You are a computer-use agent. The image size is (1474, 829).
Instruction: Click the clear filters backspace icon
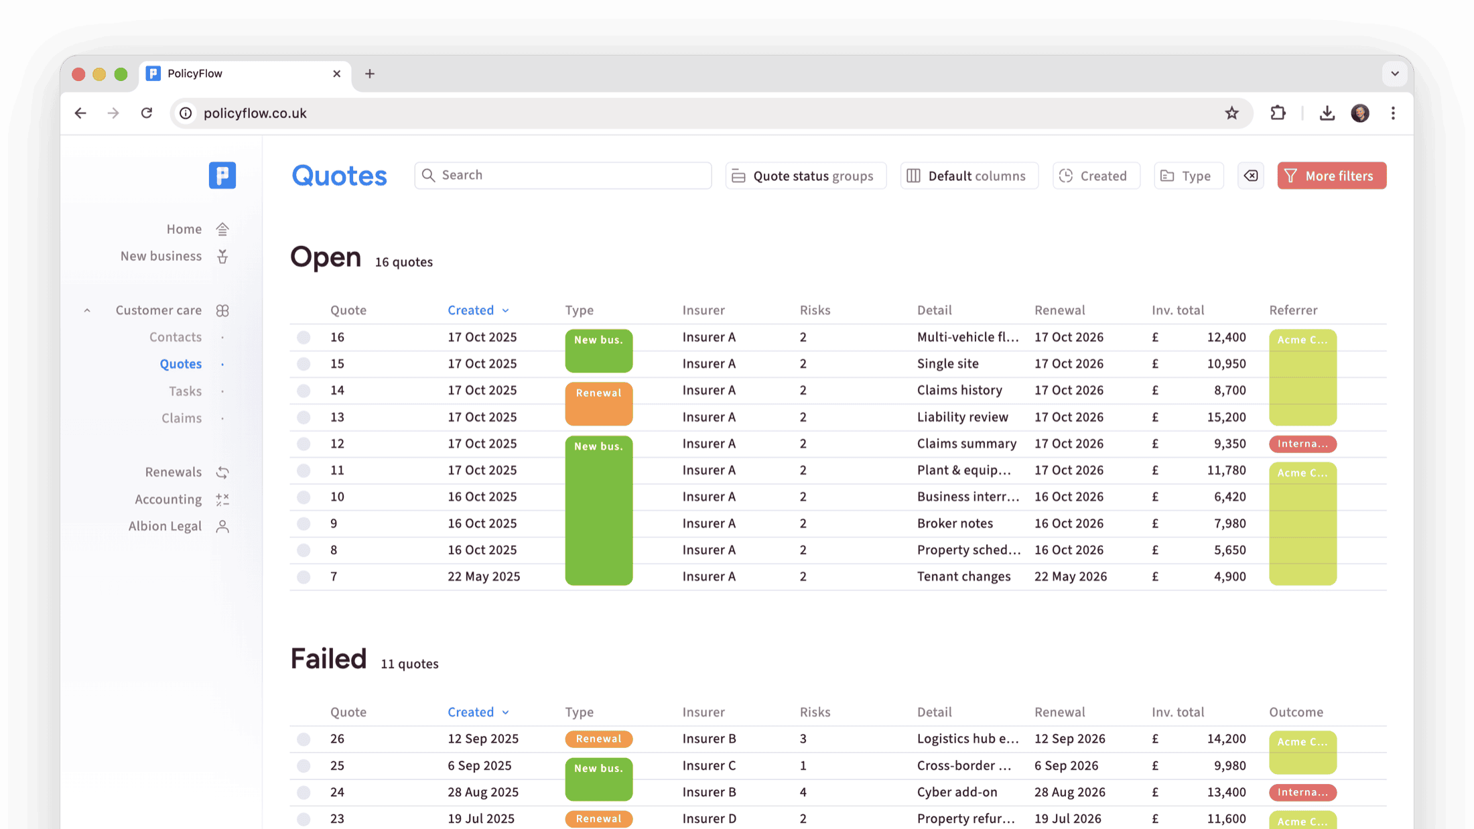[1250, 176]
